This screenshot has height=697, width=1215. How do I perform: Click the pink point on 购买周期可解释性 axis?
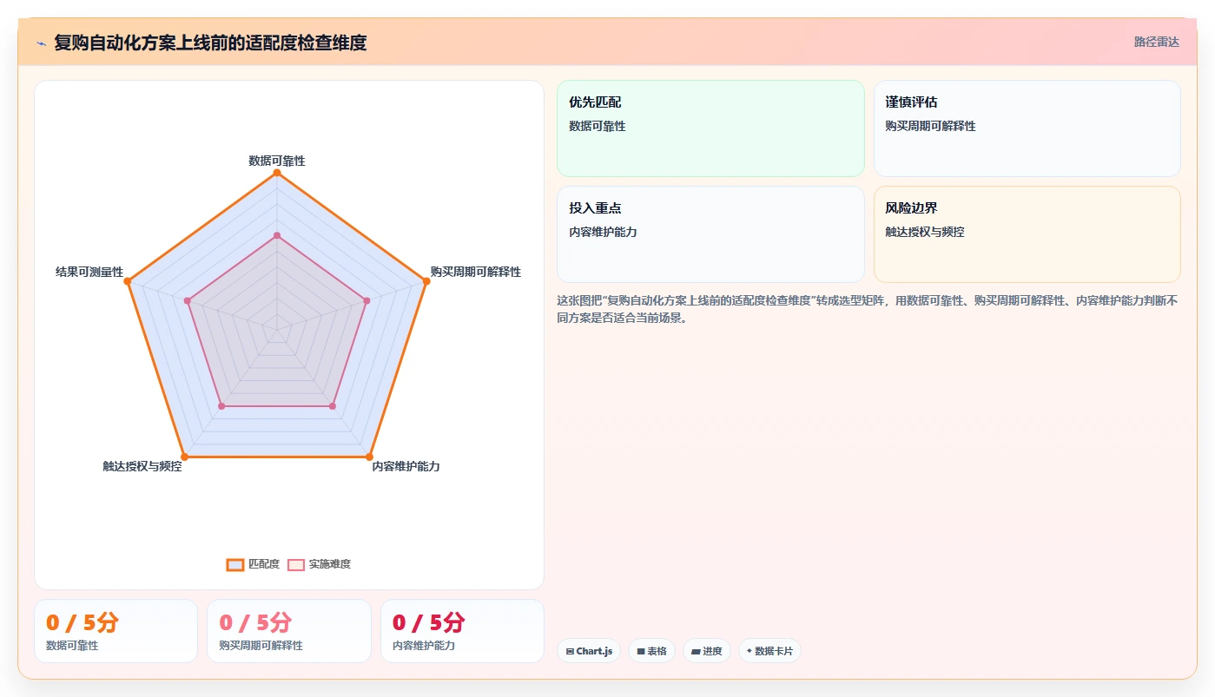click(366, 300)
